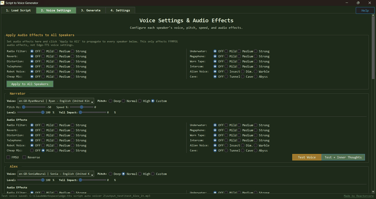
Task: Choose High pitch for Narrator
Action: click(x=144, y=101)
